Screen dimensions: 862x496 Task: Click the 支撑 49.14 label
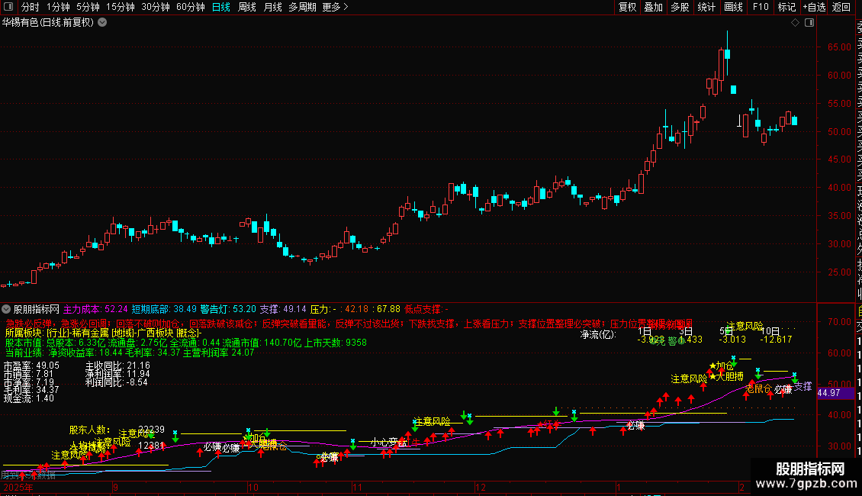(282, 310)
